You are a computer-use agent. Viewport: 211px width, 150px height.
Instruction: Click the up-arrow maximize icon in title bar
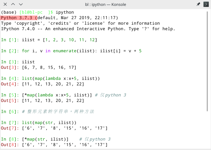(x=13, y=4)
